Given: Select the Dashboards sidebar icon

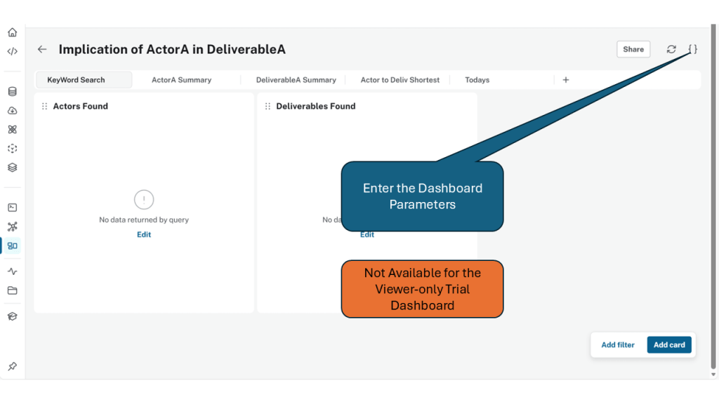Looking at the screenshot, I should (13, 245).
